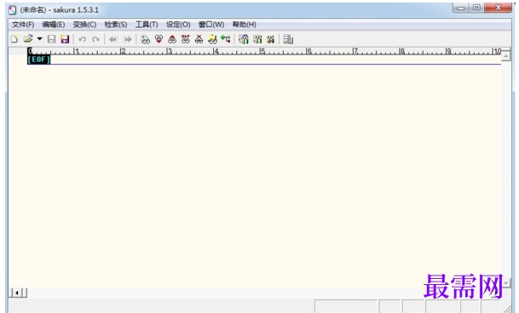This screenshot has width=519, height=313.
Task: Open the 变换(C) menu
Action: (84, 25)
